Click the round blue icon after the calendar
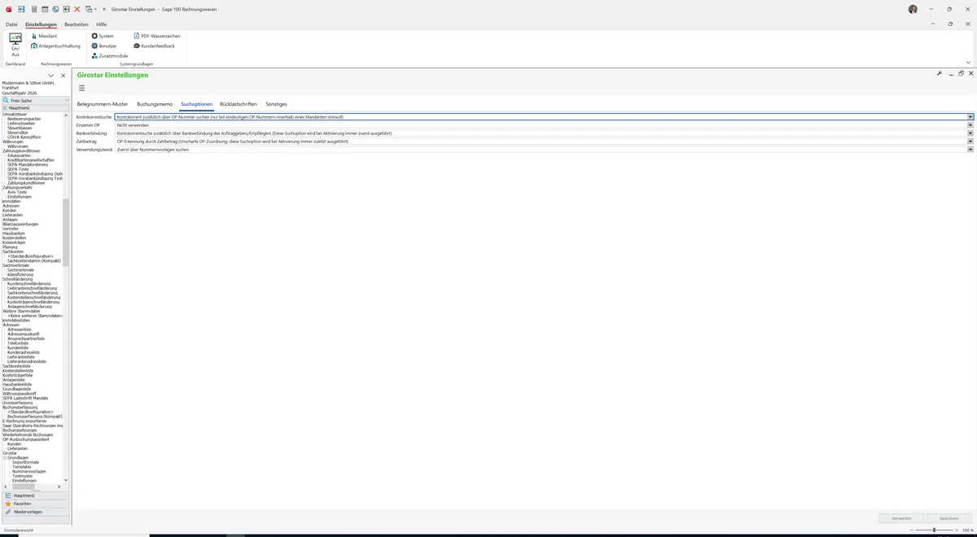The height and width of the screenshot is (537, 977). [55, 9]
